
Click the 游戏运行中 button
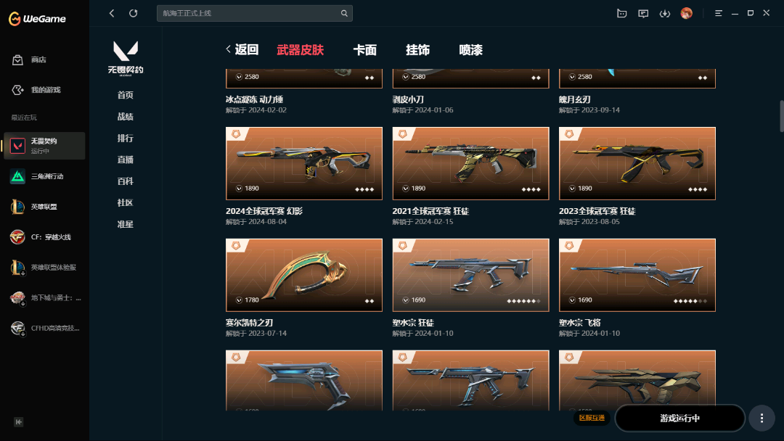pyautogui.click(x=680, y=418)
